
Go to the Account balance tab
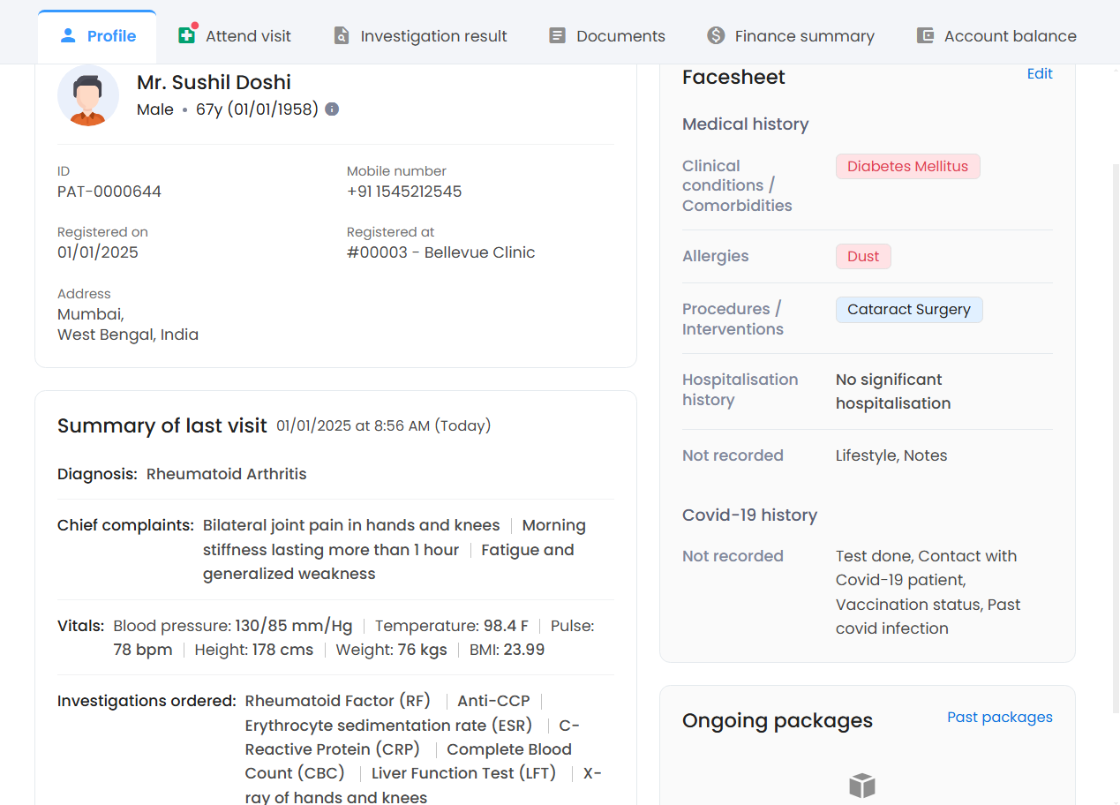point(1010,36)
